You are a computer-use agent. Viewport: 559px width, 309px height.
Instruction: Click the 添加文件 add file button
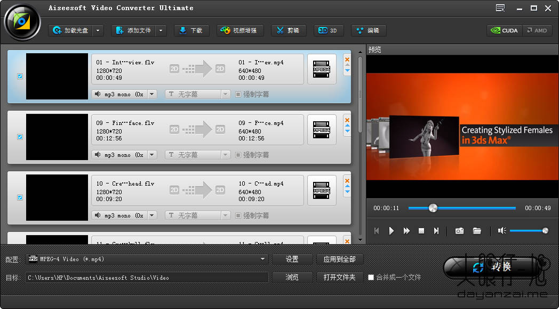click(x=134, y=30)
